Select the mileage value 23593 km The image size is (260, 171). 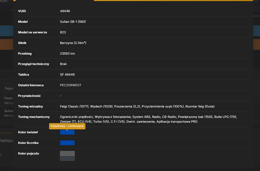tap(67, 54)
